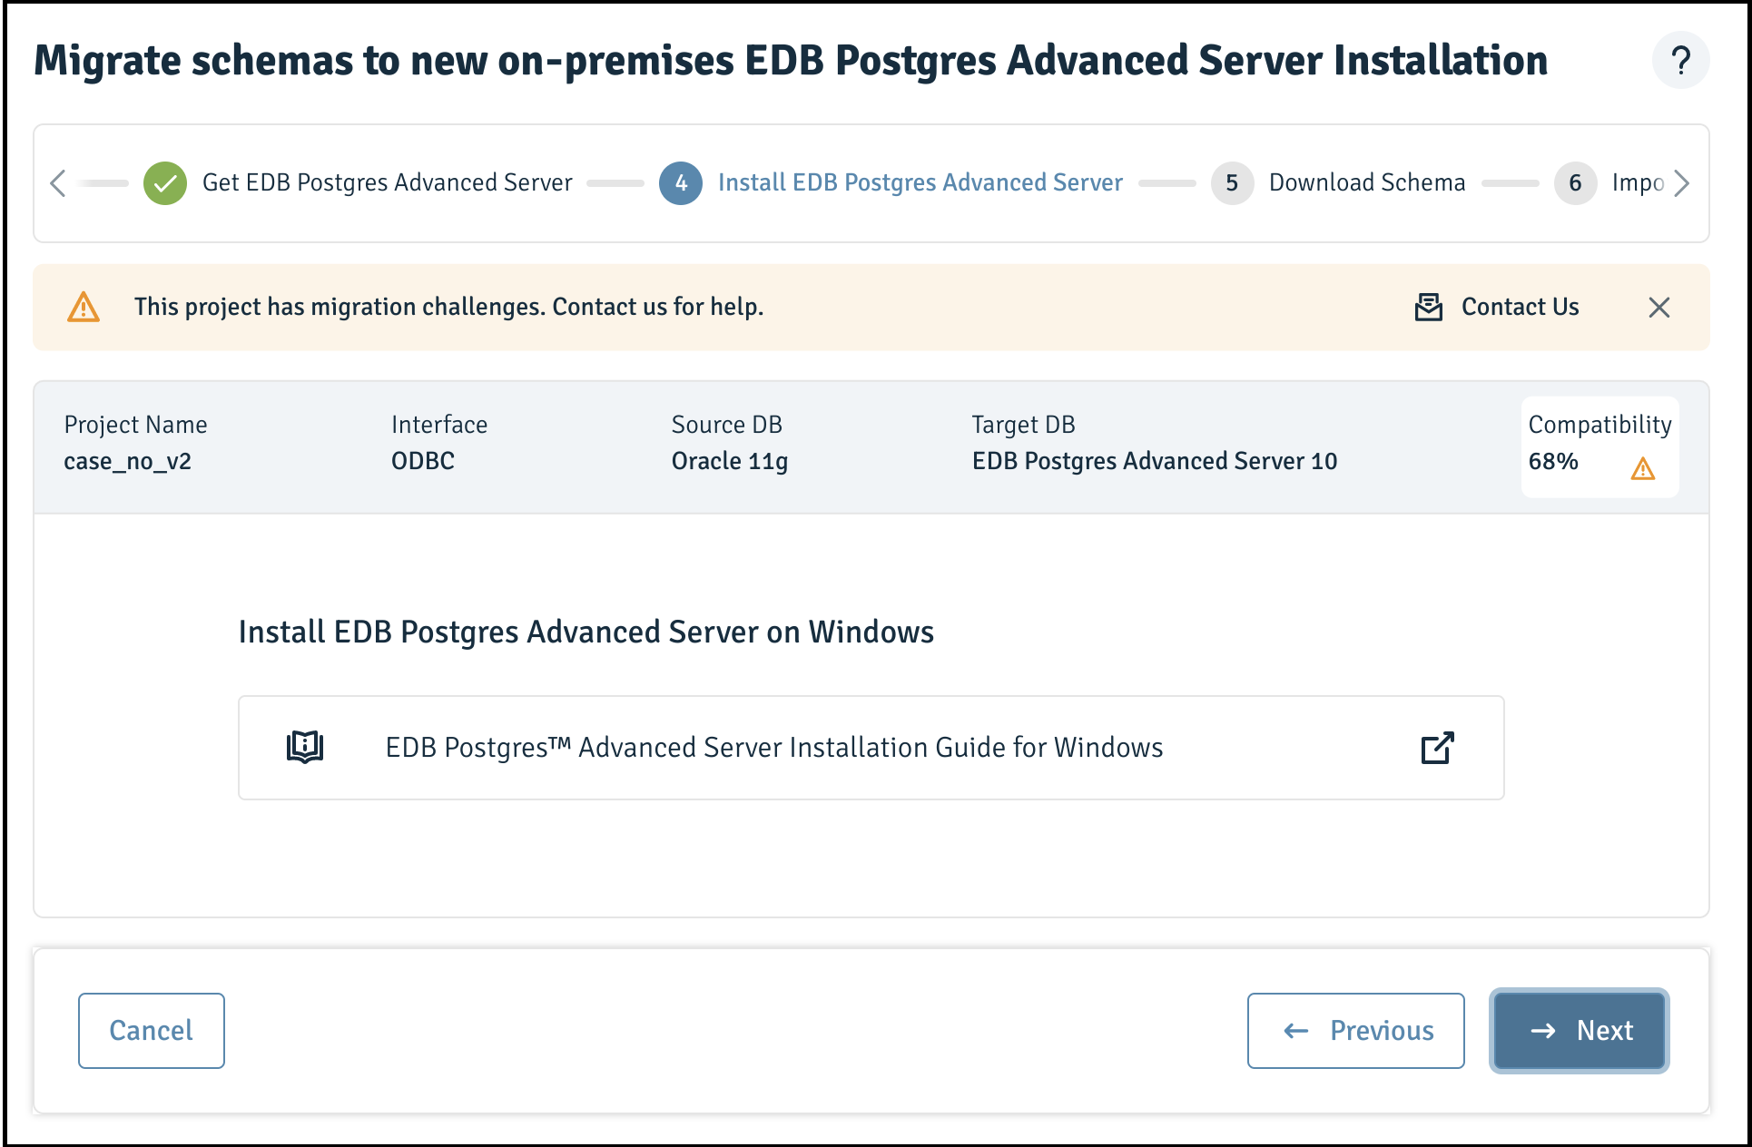Open the help question mark icon

1680,61
